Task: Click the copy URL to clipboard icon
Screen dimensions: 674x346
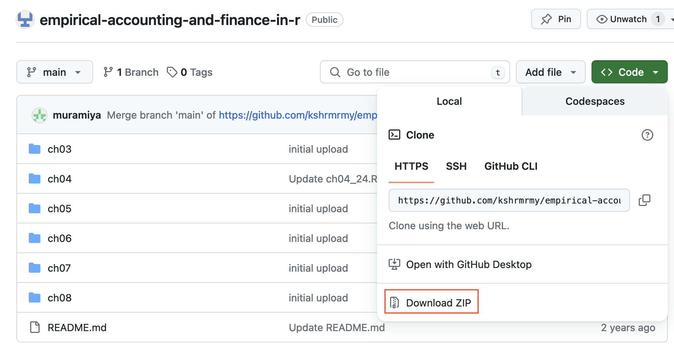Action: coord(644,200)
